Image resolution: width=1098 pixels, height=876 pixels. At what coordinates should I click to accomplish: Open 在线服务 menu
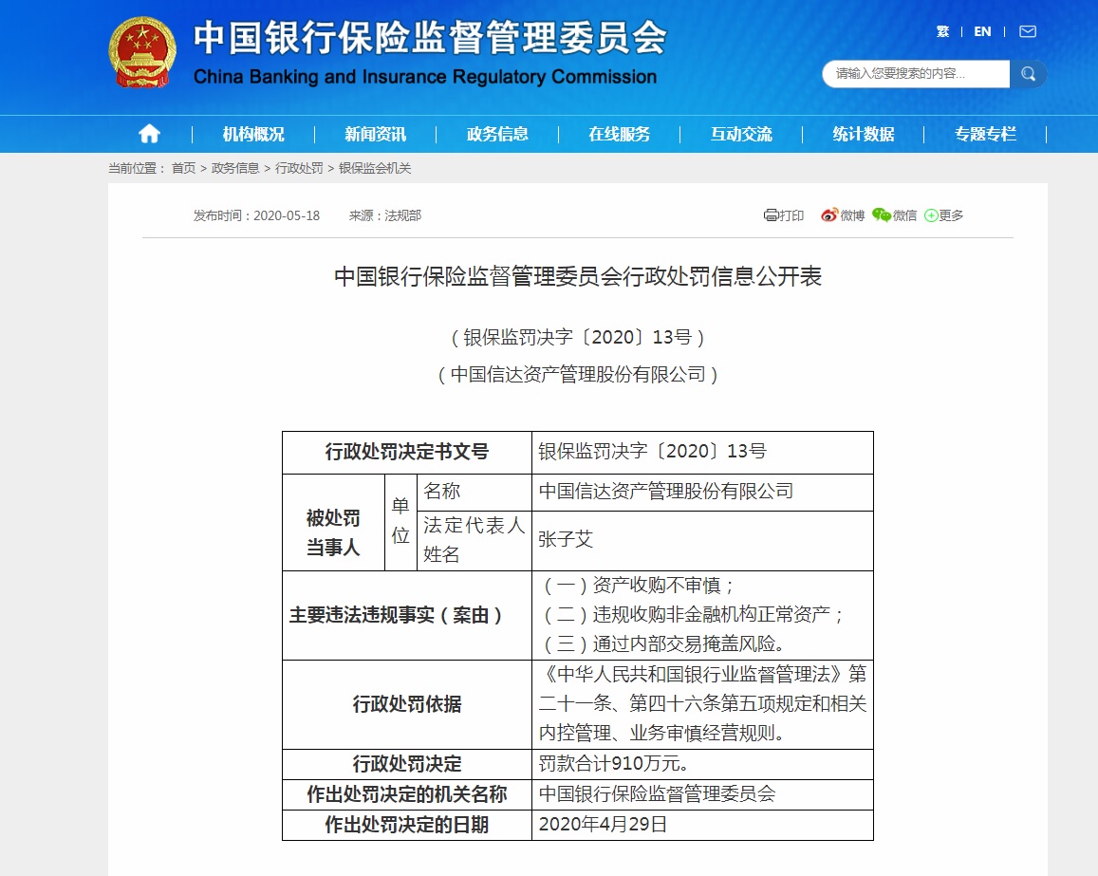coord(619,134)
